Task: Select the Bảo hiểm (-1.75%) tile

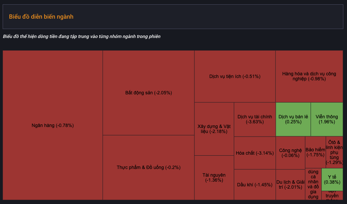Action: tap(315, 152)
